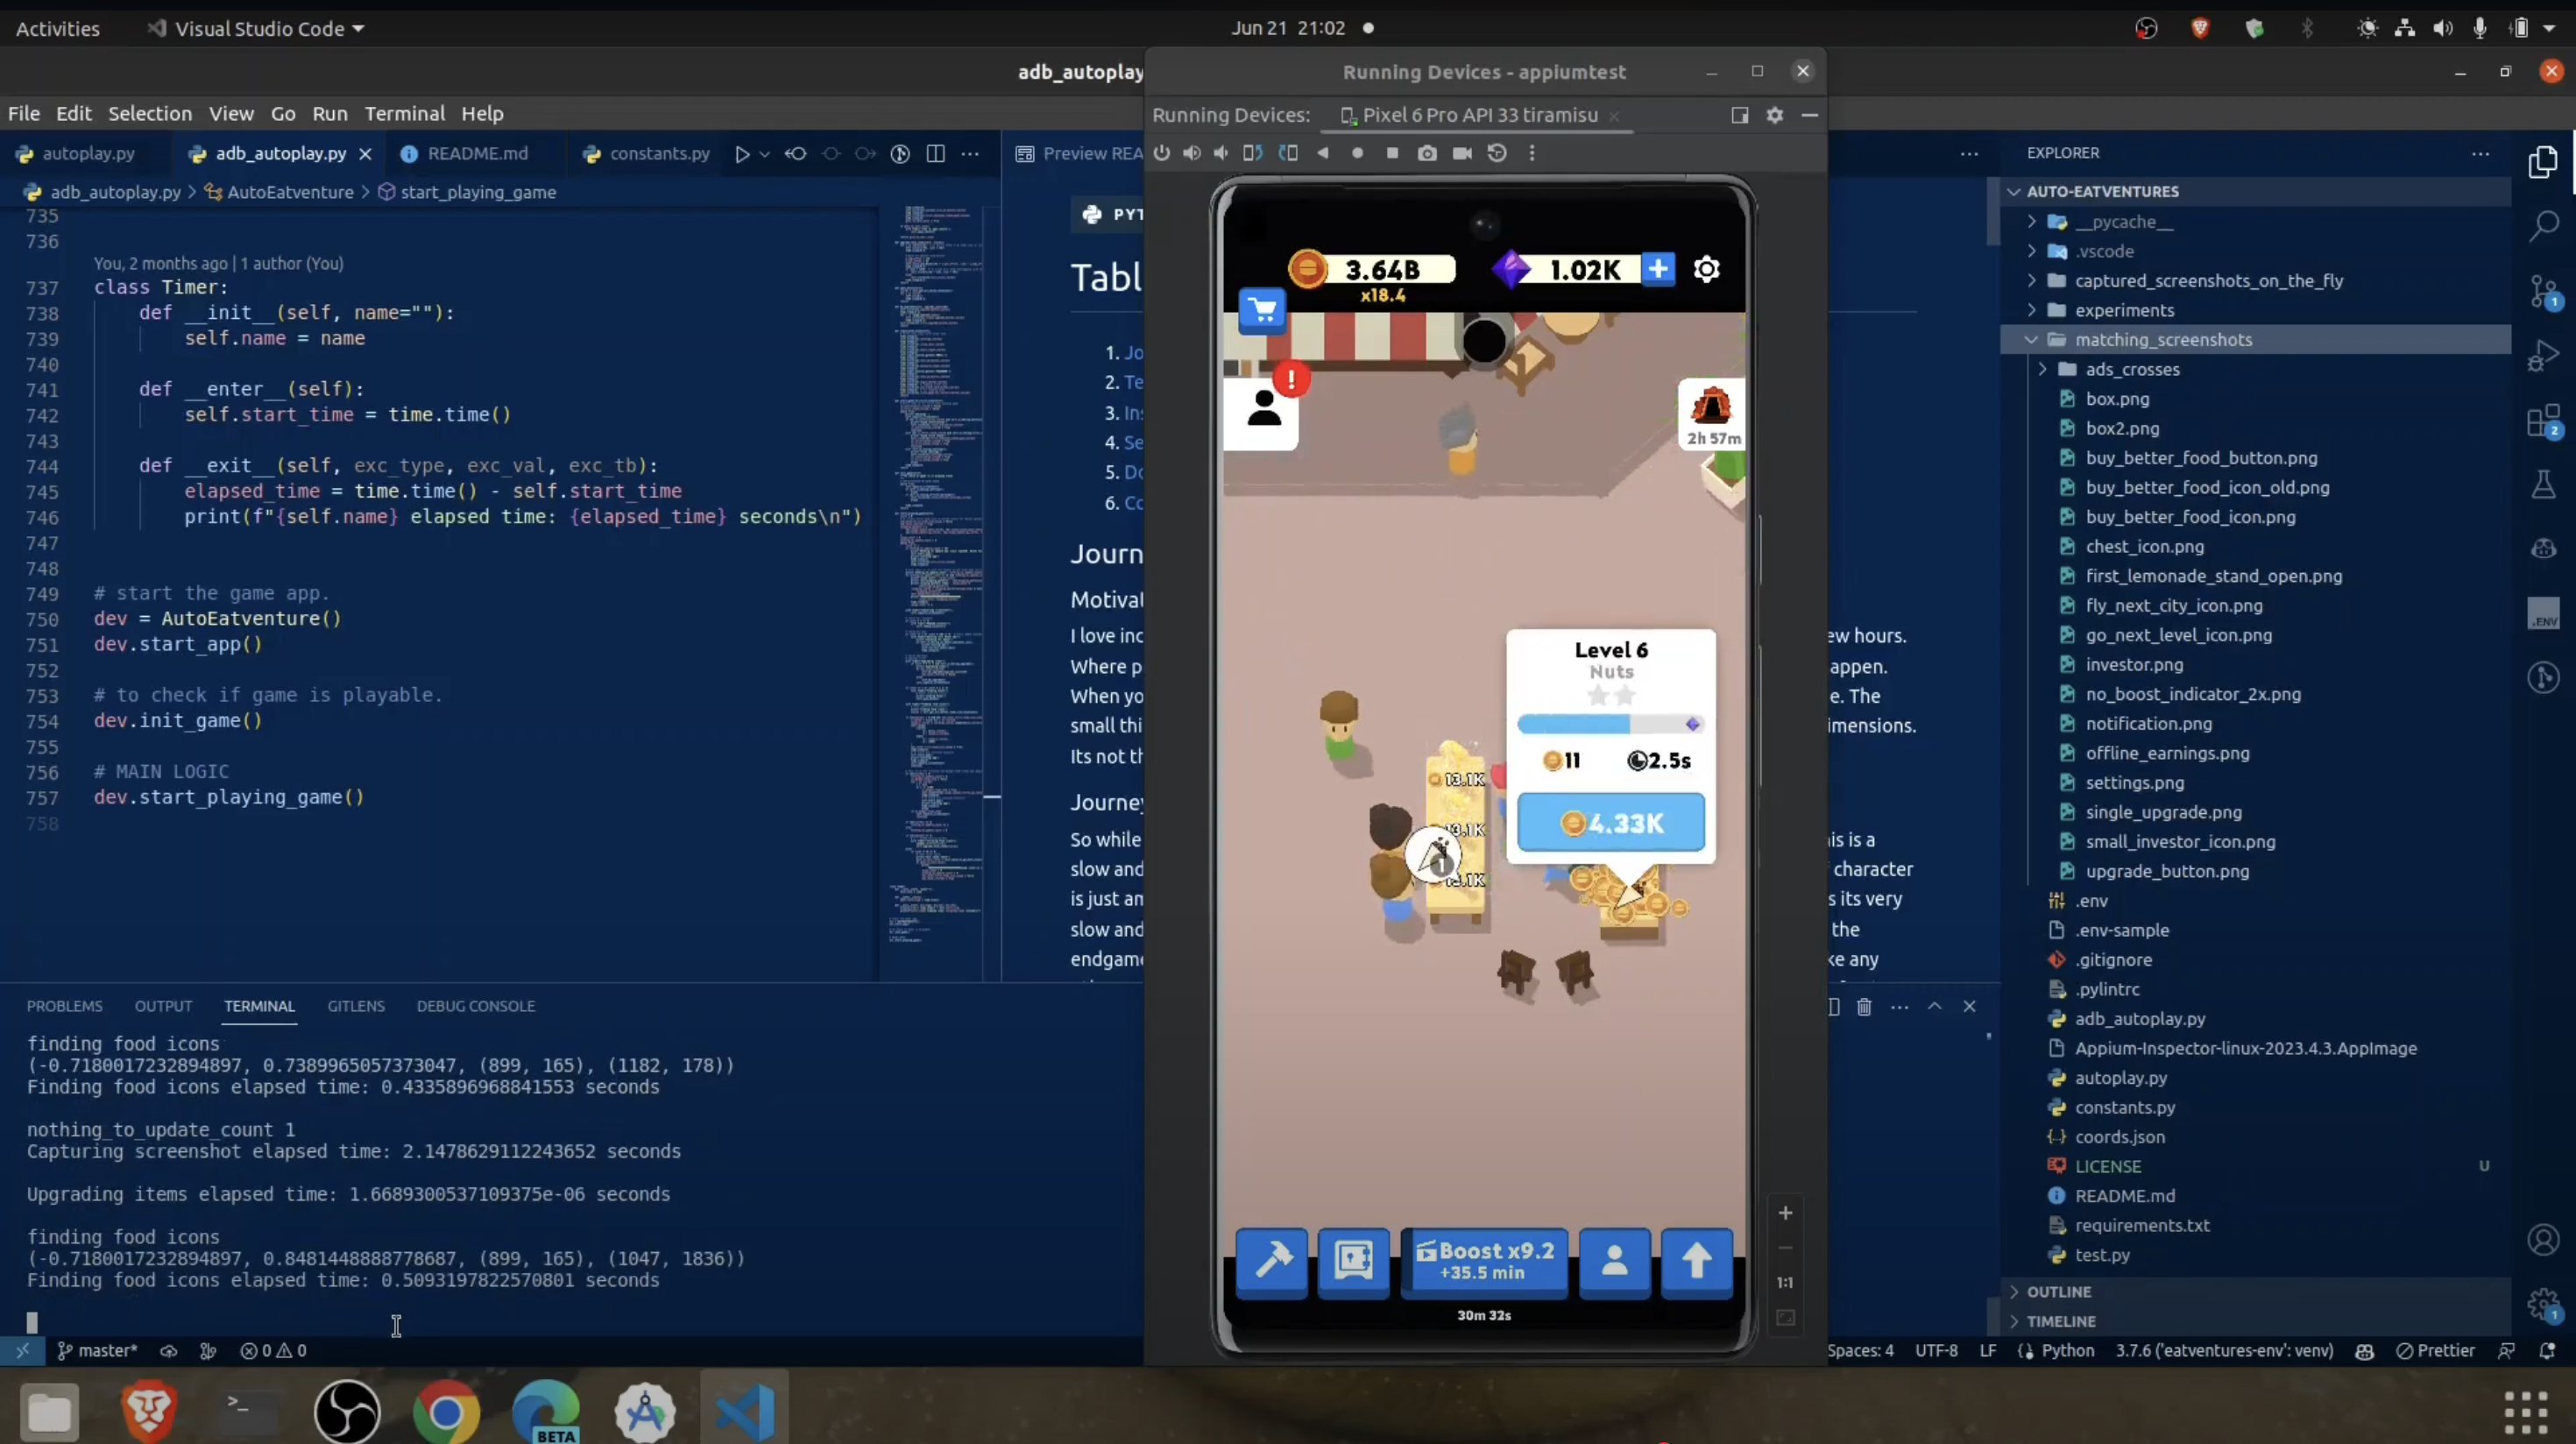Click the emulator power button icon

click(x=1161, y=153)
